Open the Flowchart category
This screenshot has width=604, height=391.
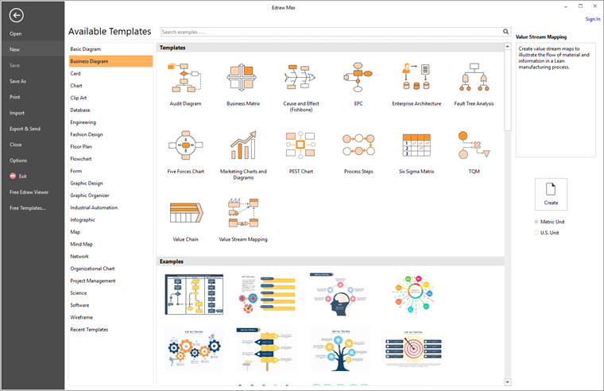pyautogui.click(x=111, y=159)
